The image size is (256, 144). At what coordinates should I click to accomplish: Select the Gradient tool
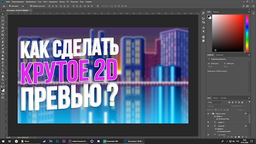(3, 52)
